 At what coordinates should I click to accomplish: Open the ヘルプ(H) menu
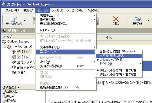(x=93, y=10)
